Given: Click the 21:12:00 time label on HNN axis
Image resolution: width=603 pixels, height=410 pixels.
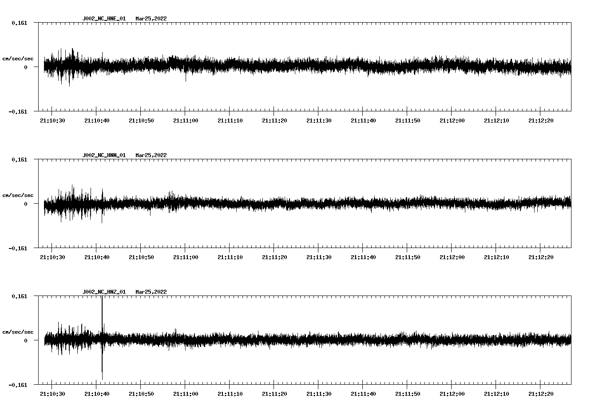Looking at the screenshot, I should (452, 257).
